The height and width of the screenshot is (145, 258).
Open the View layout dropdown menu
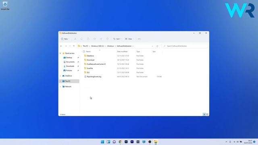click(129, 39)
